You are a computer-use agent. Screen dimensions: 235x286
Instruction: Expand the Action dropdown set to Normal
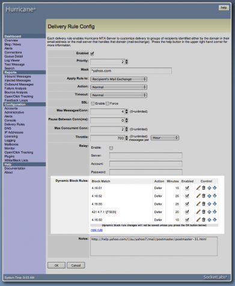118,87
